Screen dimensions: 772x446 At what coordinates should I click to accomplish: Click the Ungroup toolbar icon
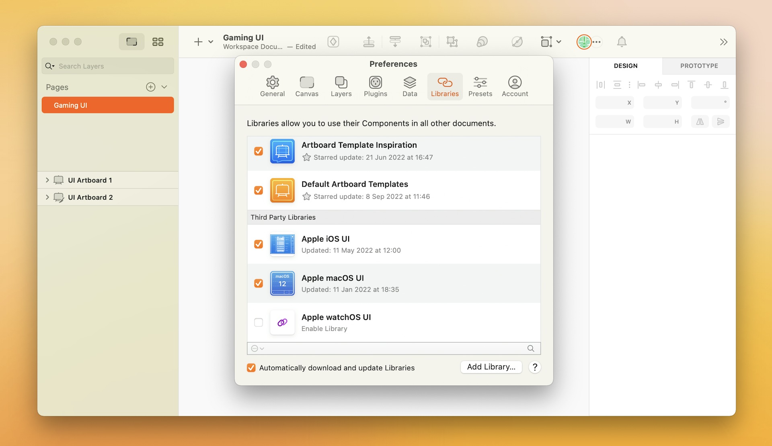452,42
